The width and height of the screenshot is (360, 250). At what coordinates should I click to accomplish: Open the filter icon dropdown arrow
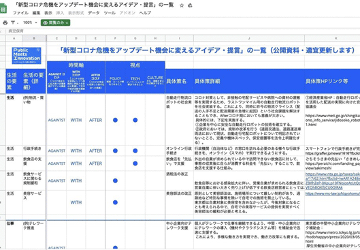[18, 23]
